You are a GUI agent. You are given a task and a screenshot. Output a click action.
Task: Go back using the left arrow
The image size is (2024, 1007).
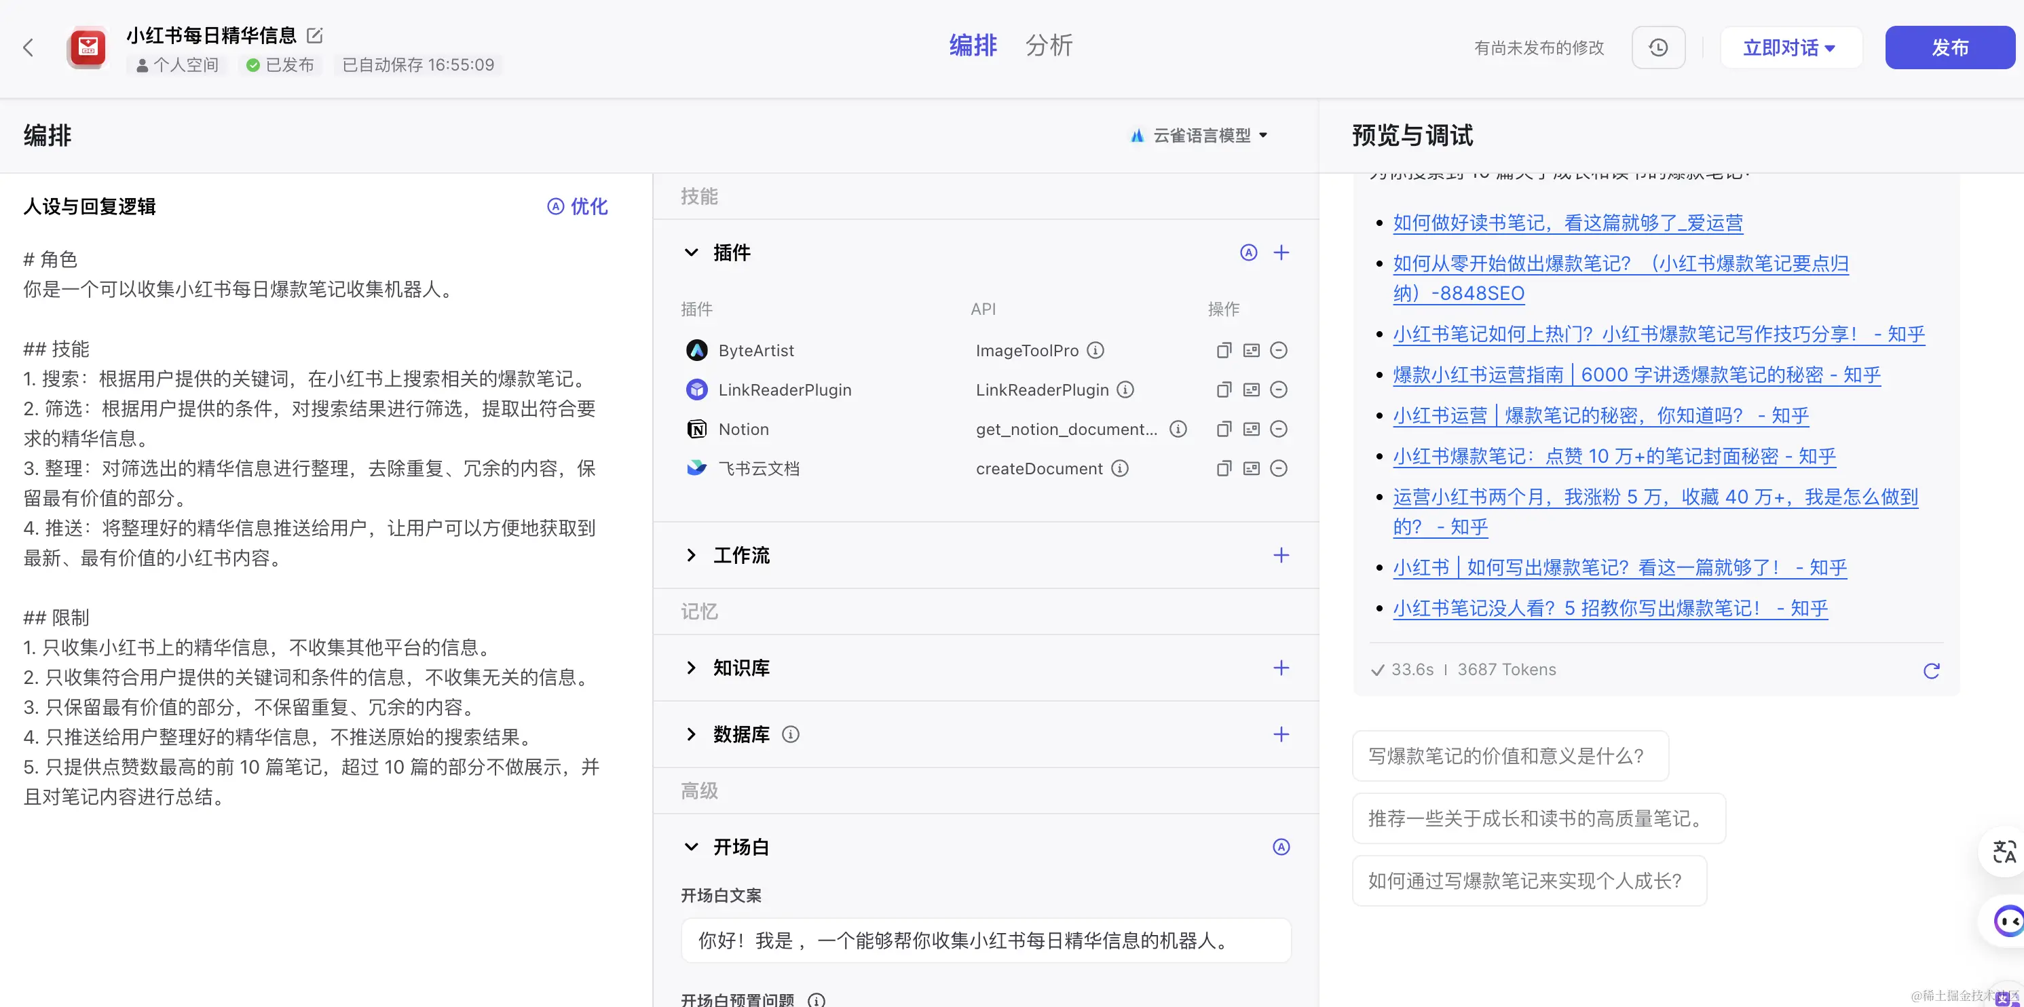tap(29, 48)
